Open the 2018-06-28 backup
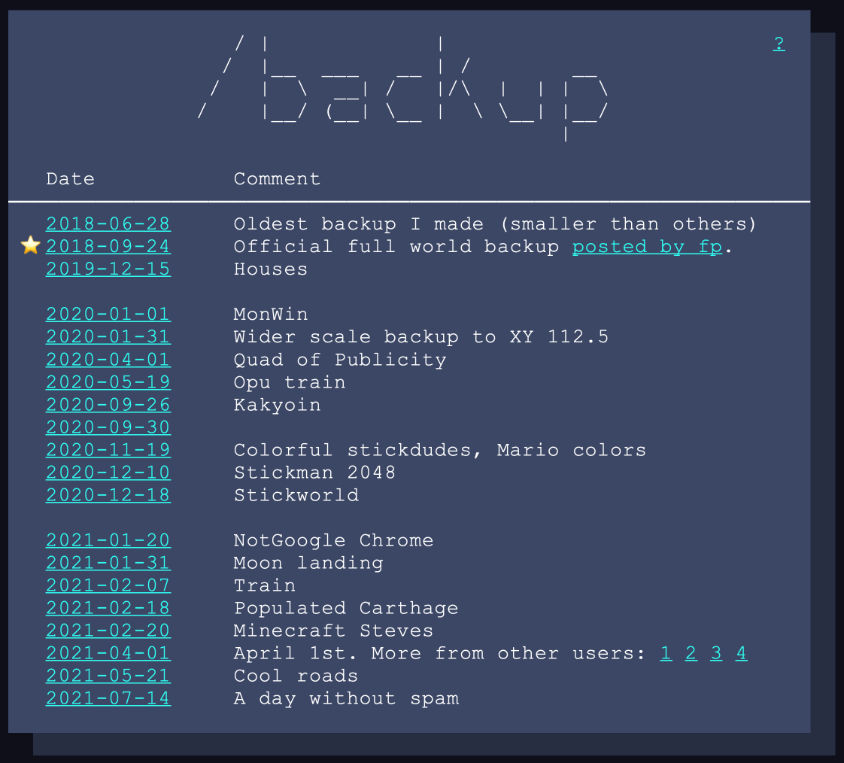This screenshot has height=763, width=844. coord(108,224)
